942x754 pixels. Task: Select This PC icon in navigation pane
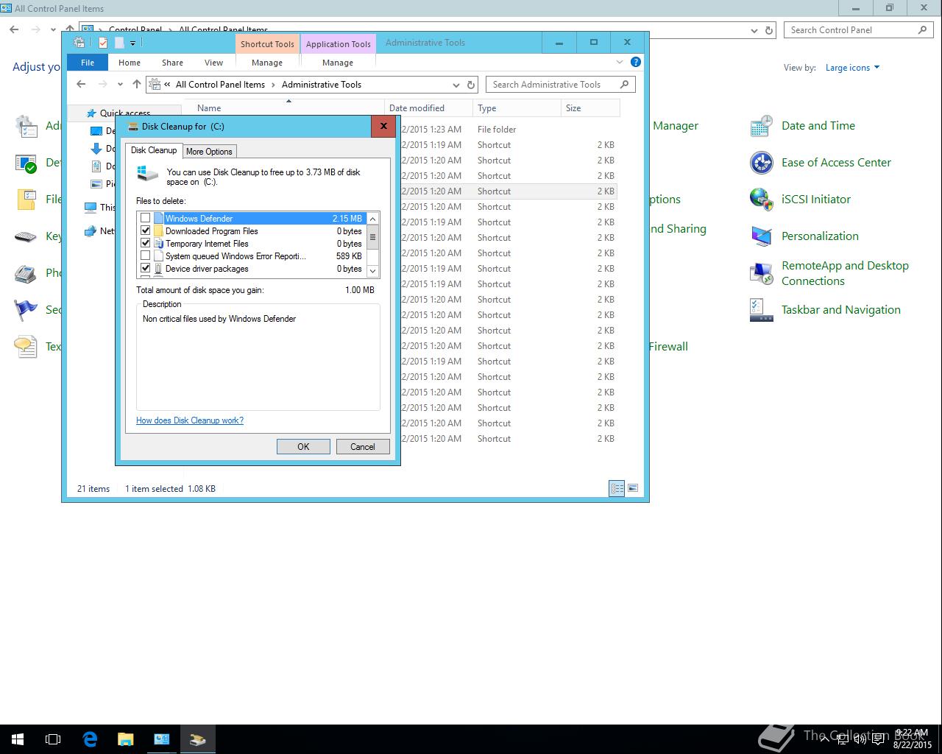(x=91, y=208)
